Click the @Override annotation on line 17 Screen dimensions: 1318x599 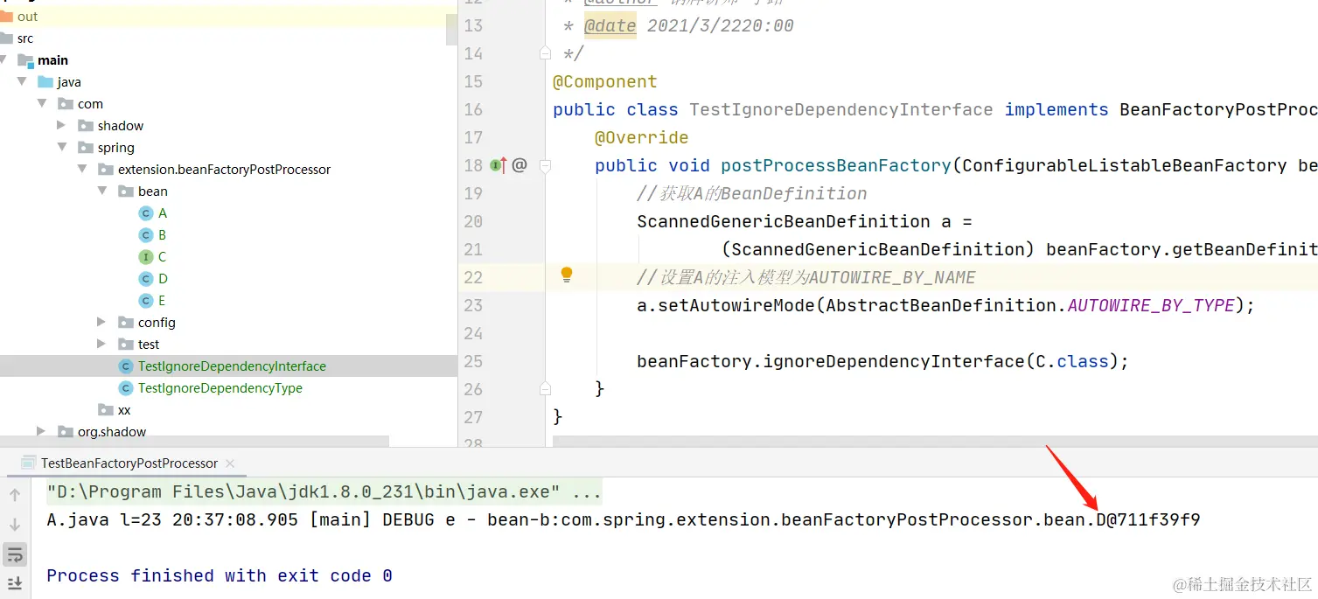pos(642,137)
